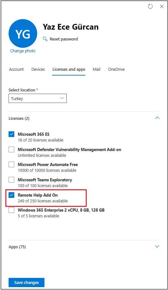Click '18 of 20 licenses available' text
The image size is (168, 290).
(x=41, y=140)
